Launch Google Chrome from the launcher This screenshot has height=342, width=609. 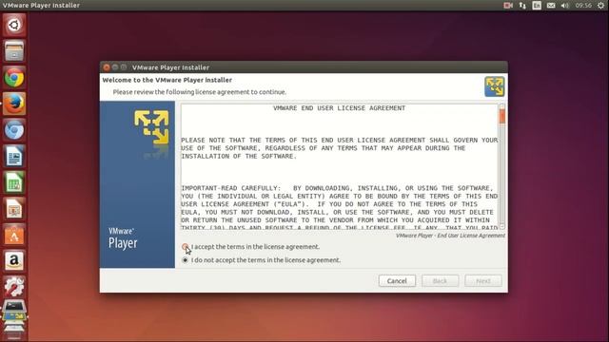click(14, 78)
